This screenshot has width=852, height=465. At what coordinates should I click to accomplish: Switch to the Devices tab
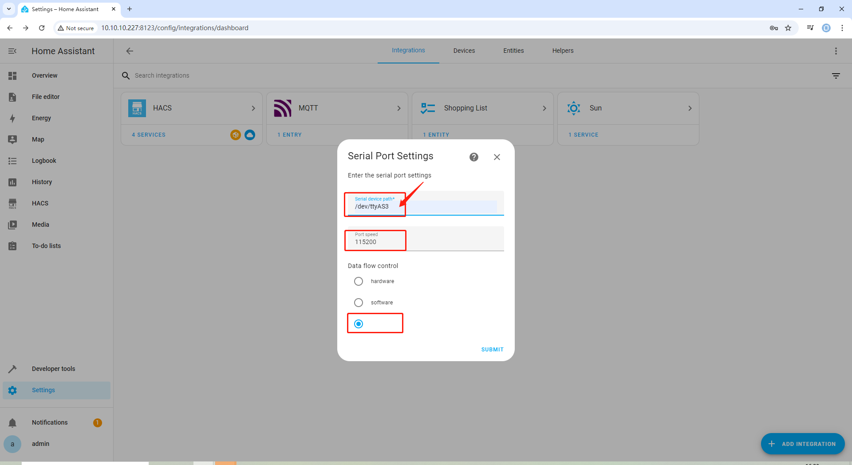click(464, 51)
